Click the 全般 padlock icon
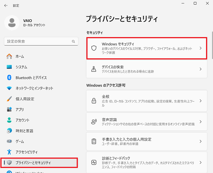The width and height of the screenshot is (213, 173). pos(94,101)
